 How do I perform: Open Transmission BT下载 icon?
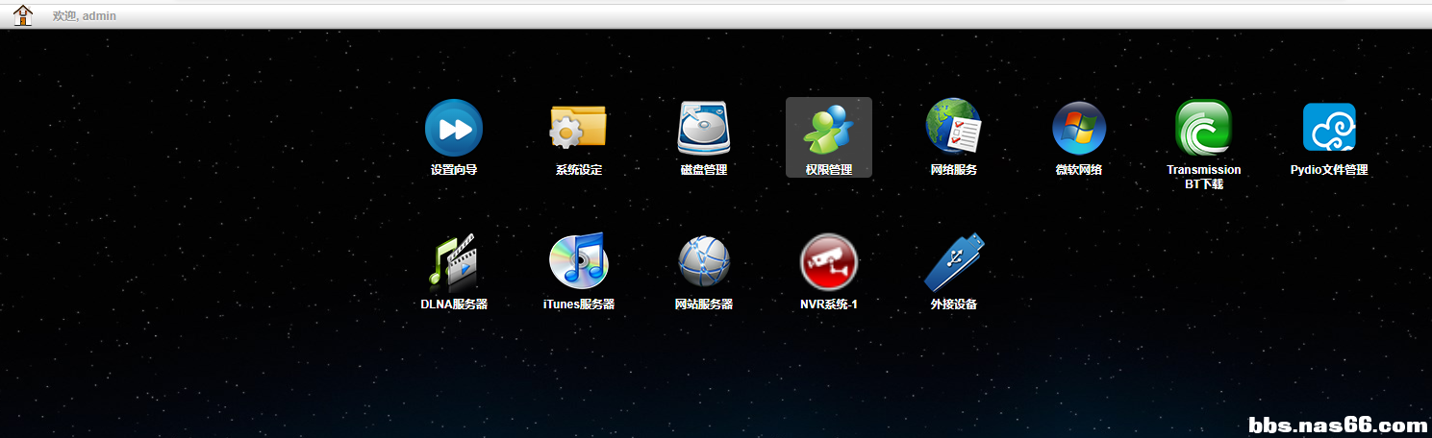tap(1204, 128)
